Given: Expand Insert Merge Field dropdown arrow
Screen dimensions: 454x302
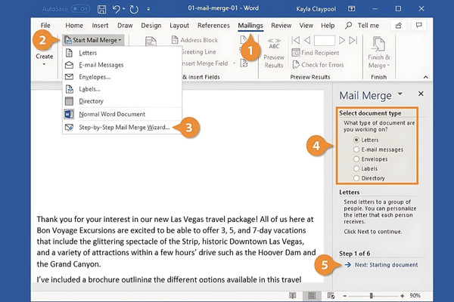Looking at the screenshot, I should tap(234, 63).
